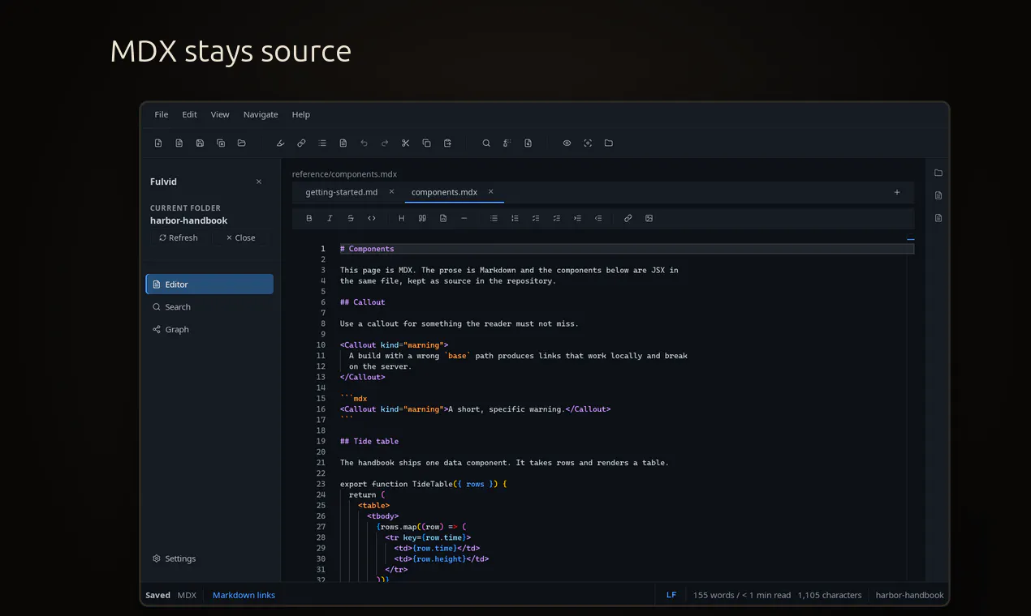Click harbor-handbook in the status bar
The width and height of the screenshot is (1031, 616).
click(x=910, y=595)
